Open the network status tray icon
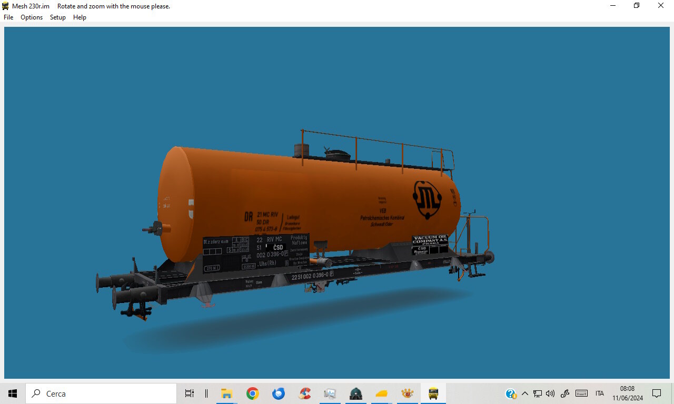This screenshot has height=404, width=674. tap(538, 393)
